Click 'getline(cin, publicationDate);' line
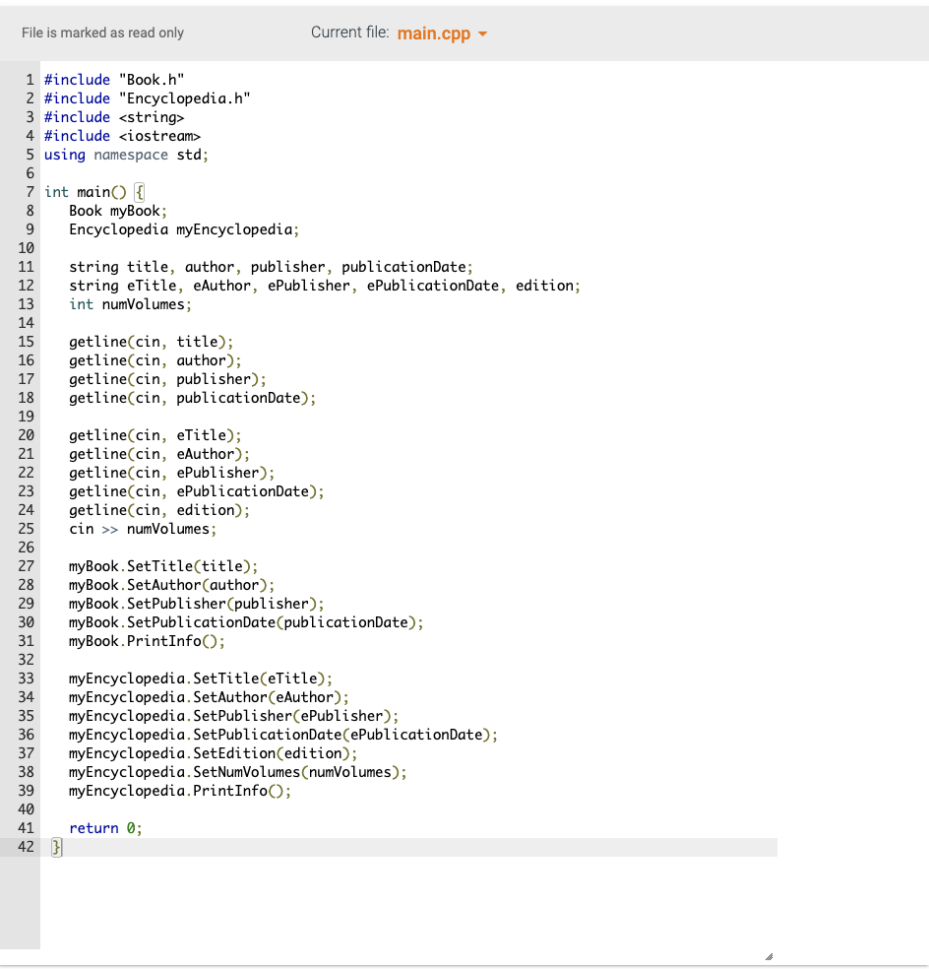This screenshot has height=969, width=929. (193, 398)
